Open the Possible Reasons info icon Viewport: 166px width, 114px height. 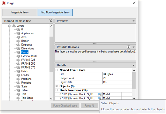point(128,47)
